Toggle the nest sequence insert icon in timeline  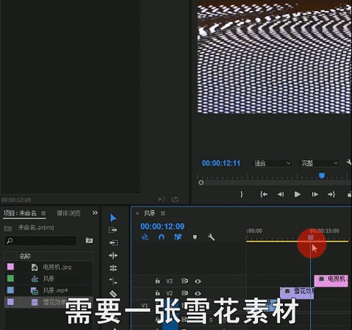click(145, 237)
